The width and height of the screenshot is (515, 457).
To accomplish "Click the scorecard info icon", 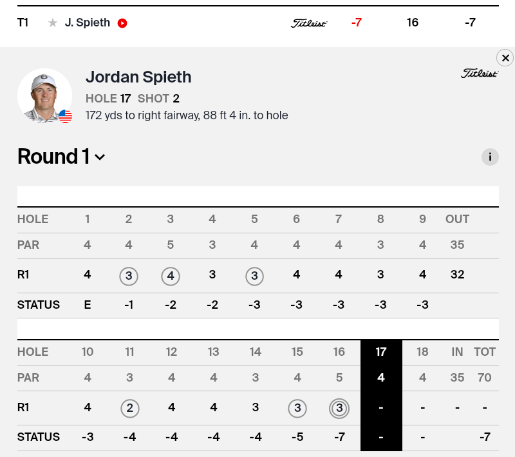I will pos(490,157).
